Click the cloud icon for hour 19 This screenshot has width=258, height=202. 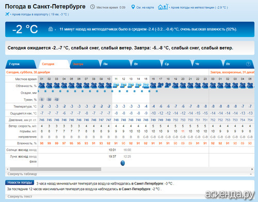[x=175, y=86]
